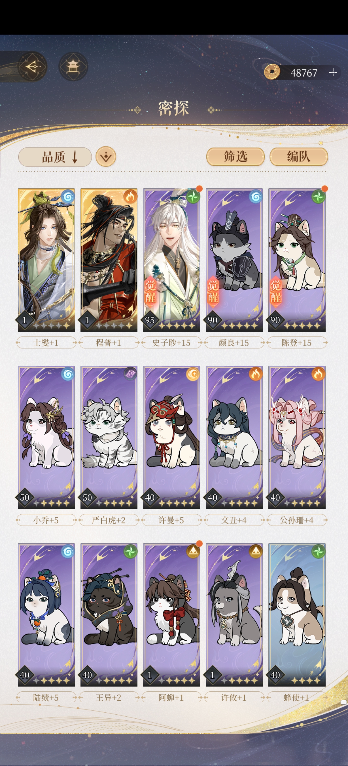Choose the 公孙珊+4 pink cat card
This screenshot has height=766, width=348.
[297, 437]
